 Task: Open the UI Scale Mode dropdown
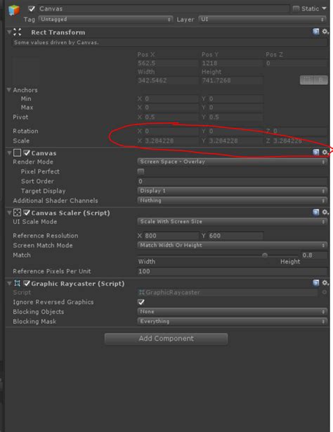(x=233, y=221)
